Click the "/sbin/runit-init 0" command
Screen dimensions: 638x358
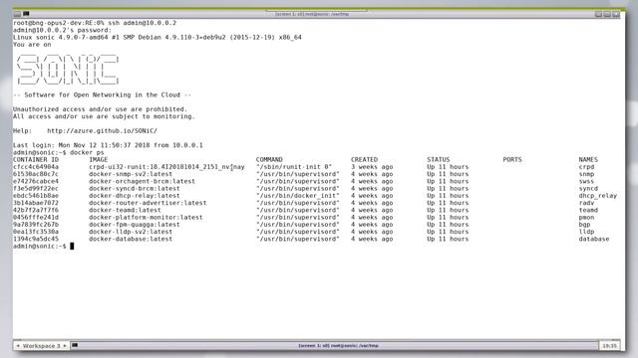(x=294, y=167)
